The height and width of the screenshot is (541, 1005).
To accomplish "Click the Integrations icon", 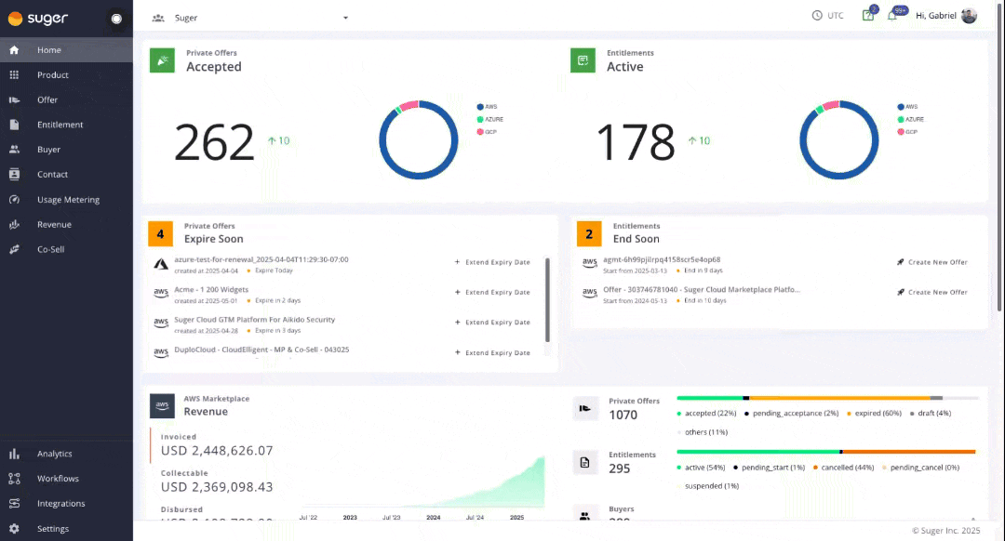I will click(x=14, y=503).
